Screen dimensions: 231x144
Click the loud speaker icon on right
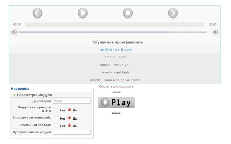click(215, 32)
